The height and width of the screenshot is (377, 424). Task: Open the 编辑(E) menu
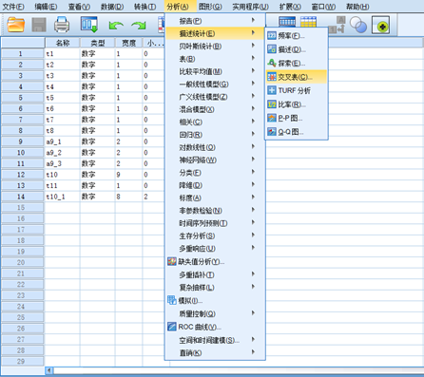click(x=46, y=7)
